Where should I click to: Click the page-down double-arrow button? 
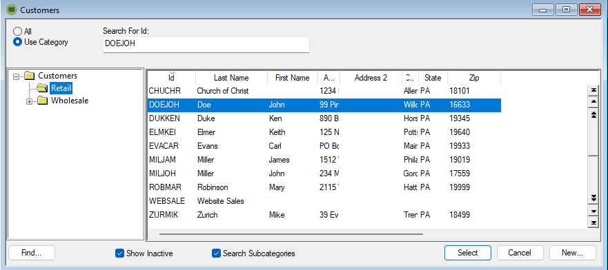click(593, 198)
